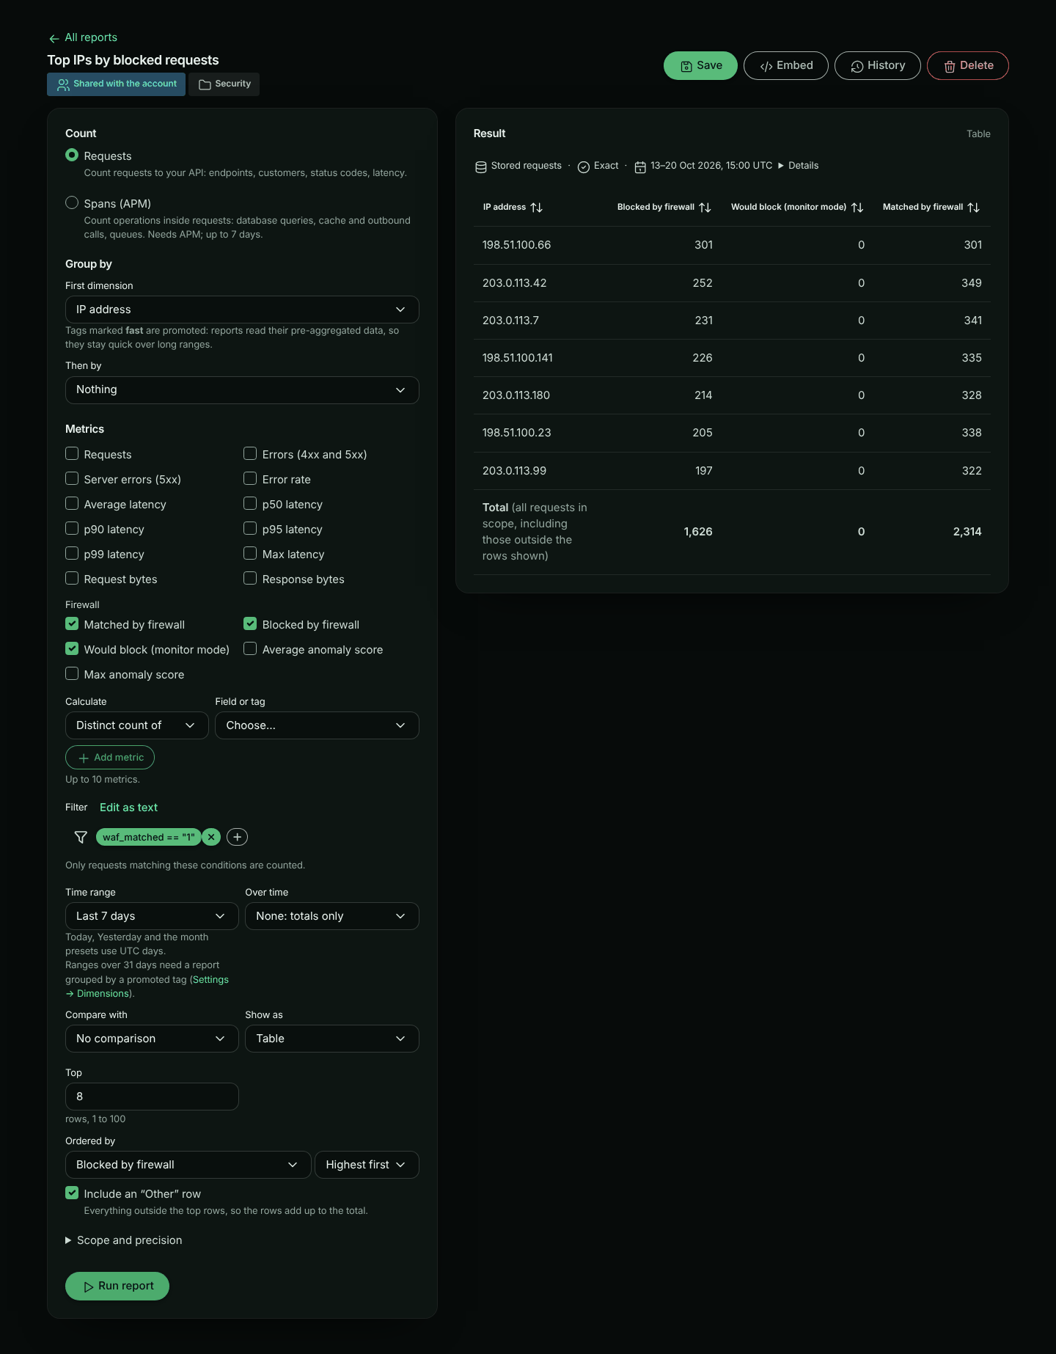The height and width of the screenshot is (1354, 1056).
Task: Open the Field or tag Choose dropdown
Action: pos(317,725)
